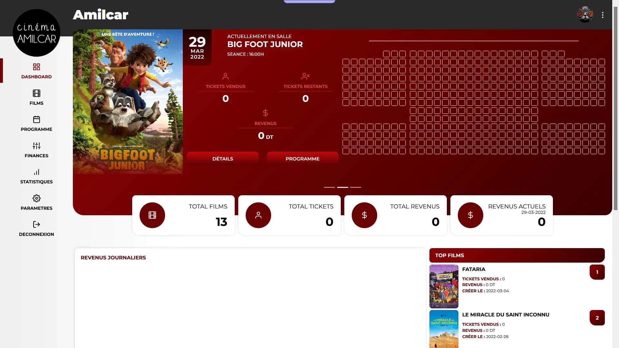Click the Revenus dollar icon in banner
The image size is (619, 348).
point(265,113)
